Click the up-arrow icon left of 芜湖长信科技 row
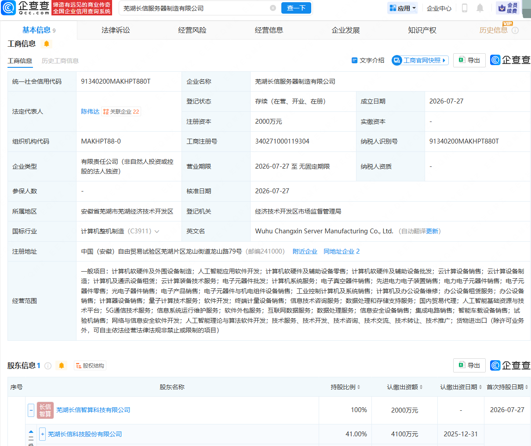 click(x=31, y=432)
